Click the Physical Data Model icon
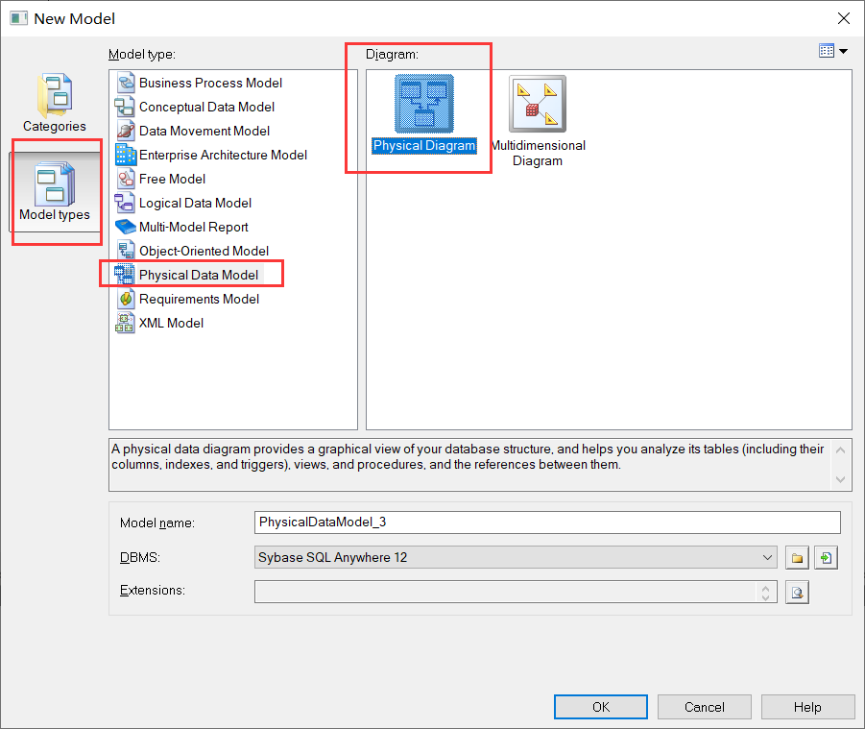Image resolution: width=865 pixels, height=729 pixels. coord(124,275)
